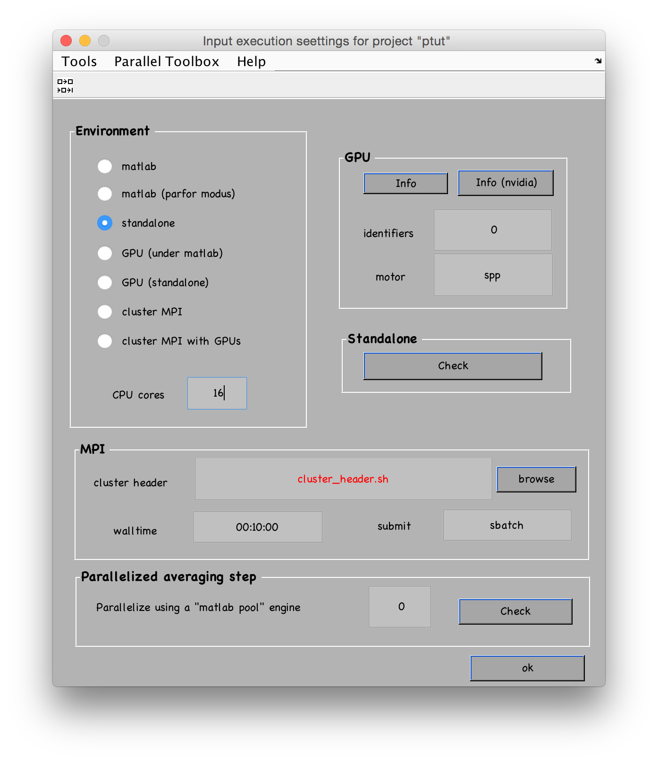Click the submit field showing sbatch
The height and width of the screenshot is (762, 658).
point(507,525)
